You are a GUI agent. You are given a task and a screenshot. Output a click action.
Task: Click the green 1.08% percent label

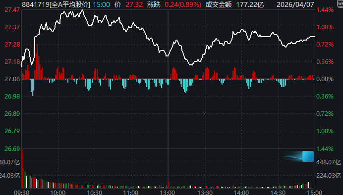click(325, 131)
